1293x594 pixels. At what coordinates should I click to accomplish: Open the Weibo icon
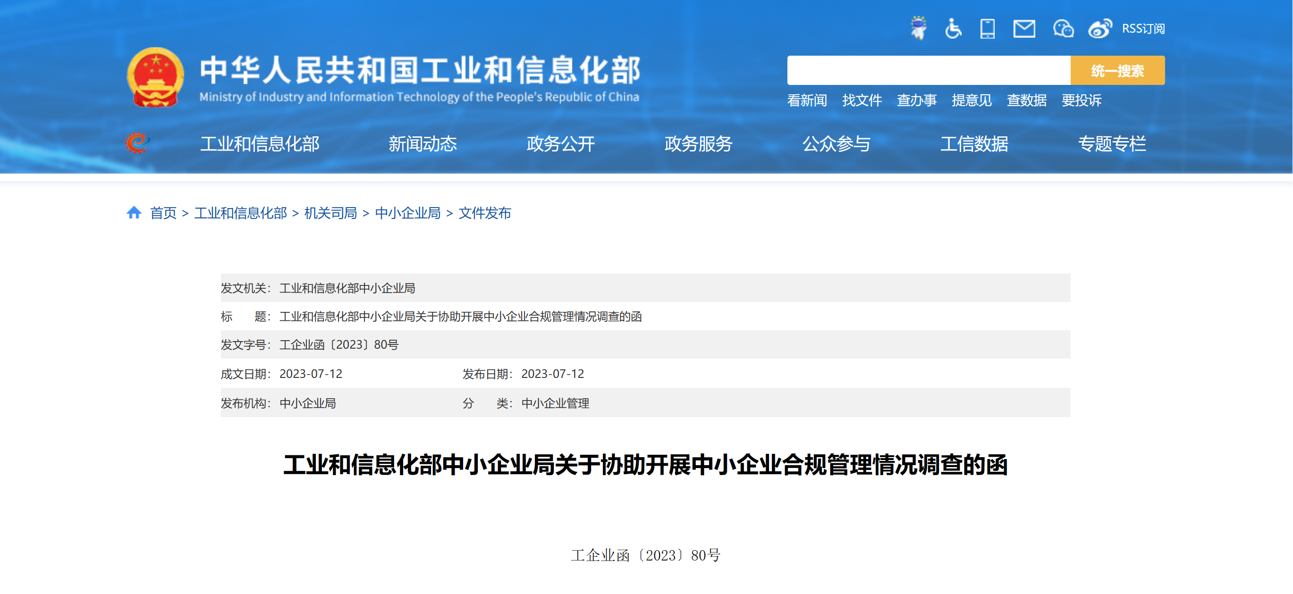click(x=1100, y=29)
